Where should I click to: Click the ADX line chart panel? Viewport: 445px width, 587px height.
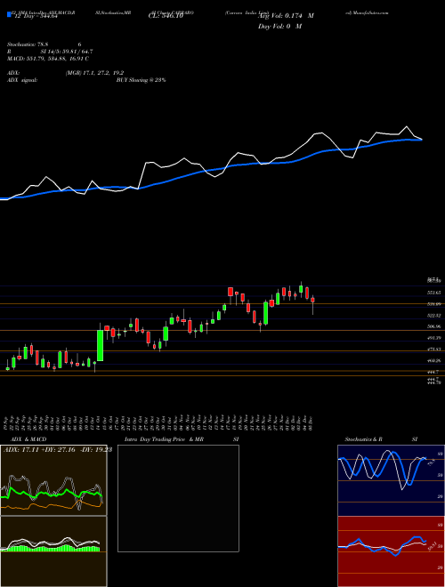pos(53,480)
